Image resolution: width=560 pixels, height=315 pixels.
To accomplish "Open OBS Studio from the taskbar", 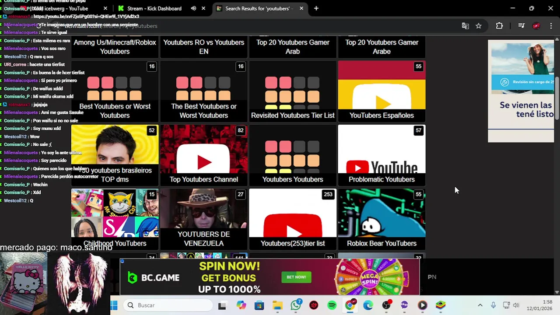I will [x=386, y=305].
